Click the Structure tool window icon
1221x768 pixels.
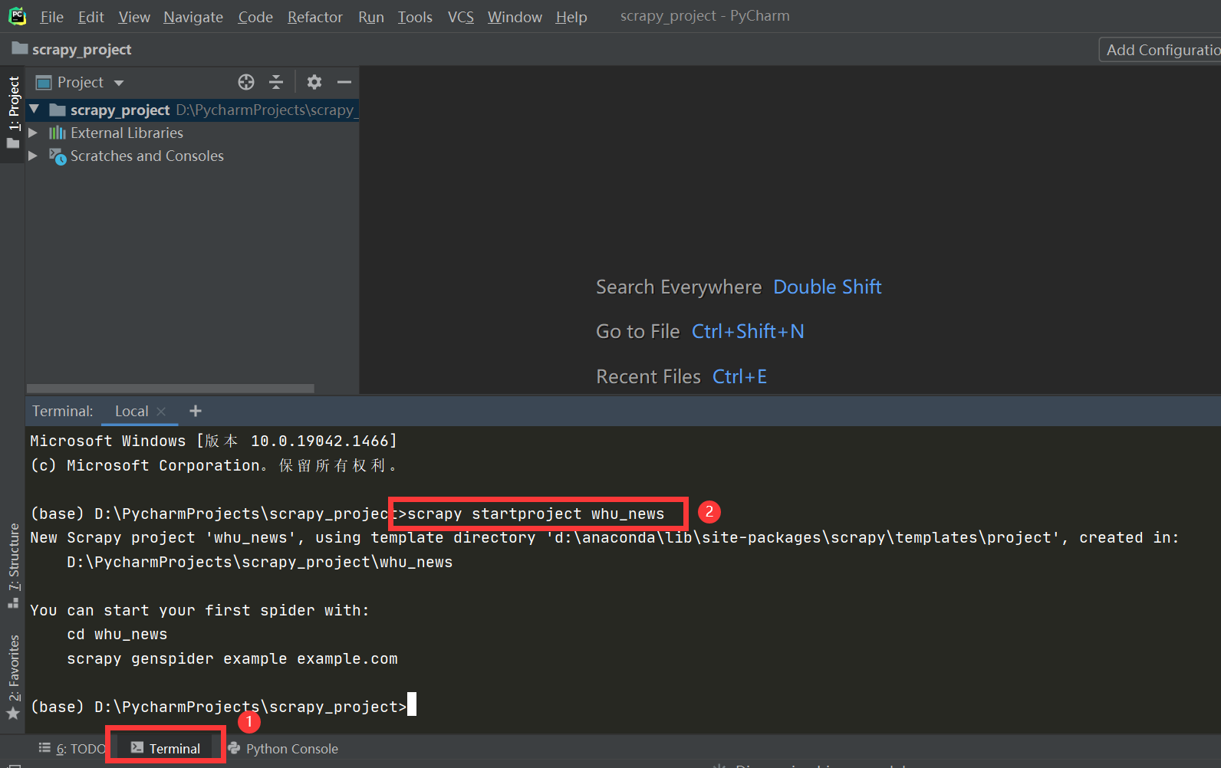(13, 602)
